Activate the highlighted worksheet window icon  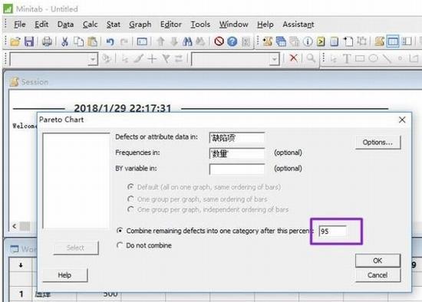393,41
